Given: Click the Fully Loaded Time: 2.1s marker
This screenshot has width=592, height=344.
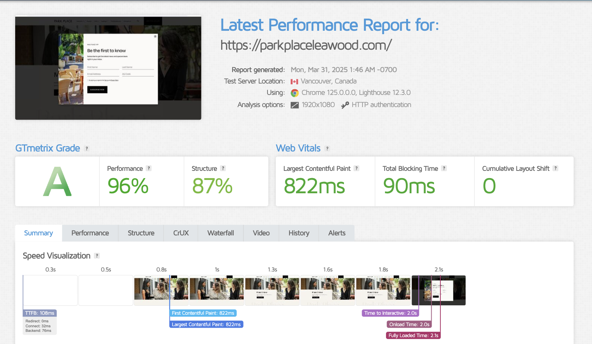Looking at the screenshot, I should [x=413, y=336].
